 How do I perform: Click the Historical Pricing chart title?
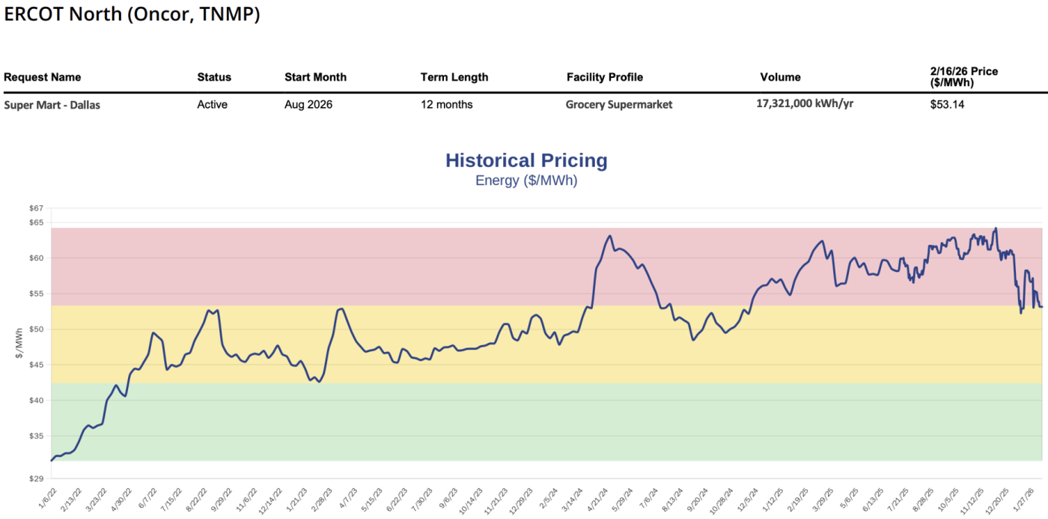tap(526, 160)
